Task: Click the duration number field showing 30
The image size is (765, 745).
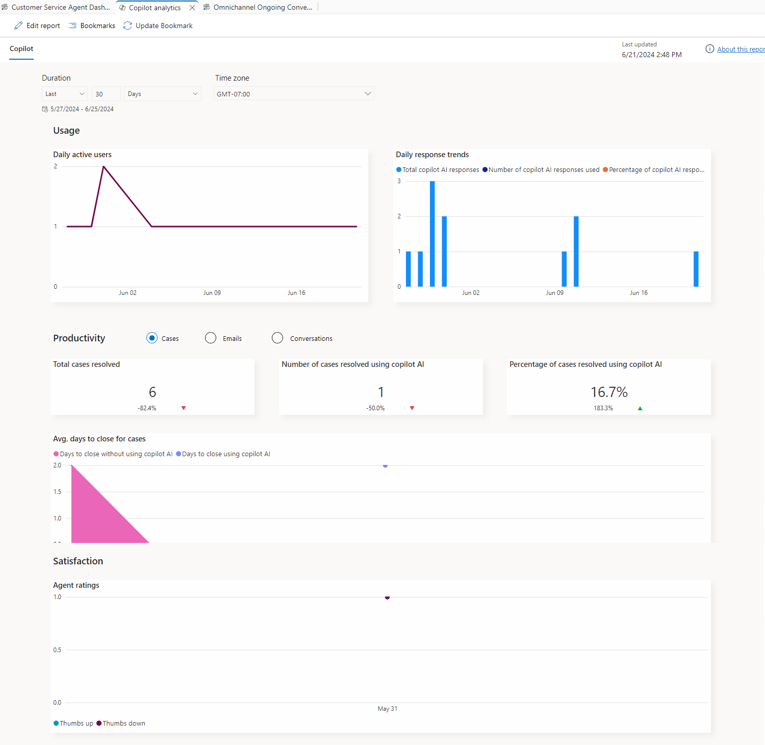Action: point(106,94)
